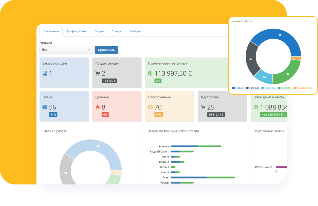
Task: Open the Услуги tab
Action: tap(100, 31)
